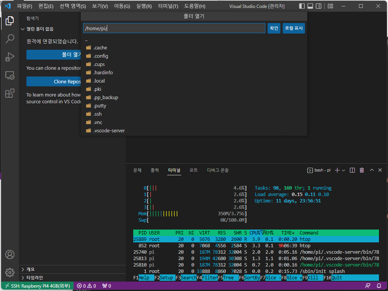Image resolution: width=388 pixels, height=291 pixels.
Task: Select the .cache folder
Action: click(194, 47)
